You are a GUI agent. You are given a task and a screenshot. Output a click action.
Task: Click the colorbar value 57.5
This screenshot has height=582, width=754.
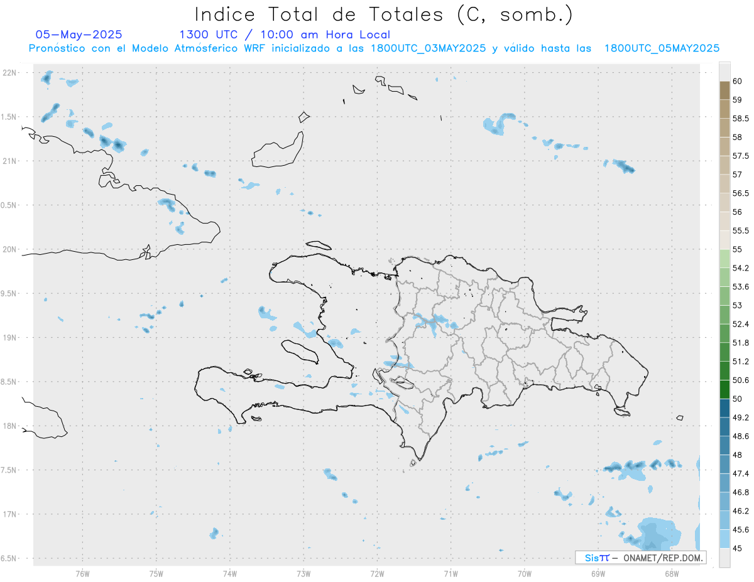pyautogui.click(x=740, y=156)
